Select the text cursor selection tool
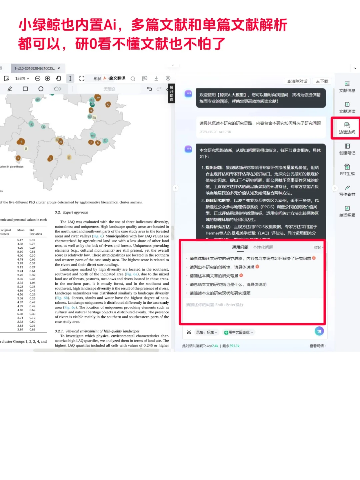 coord(70,78)
